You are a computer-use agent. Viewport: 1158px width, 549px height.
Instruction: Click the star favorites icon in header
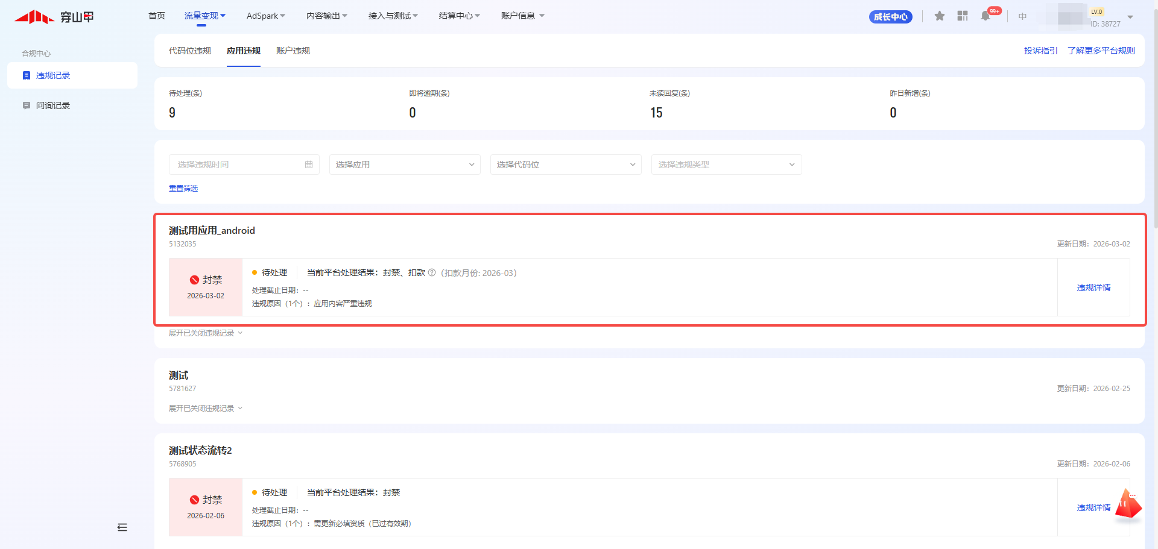[939, 16]
